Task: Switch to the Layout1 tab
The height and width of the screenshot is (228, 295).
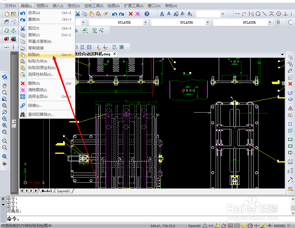Action: click(x=63, y=191)
